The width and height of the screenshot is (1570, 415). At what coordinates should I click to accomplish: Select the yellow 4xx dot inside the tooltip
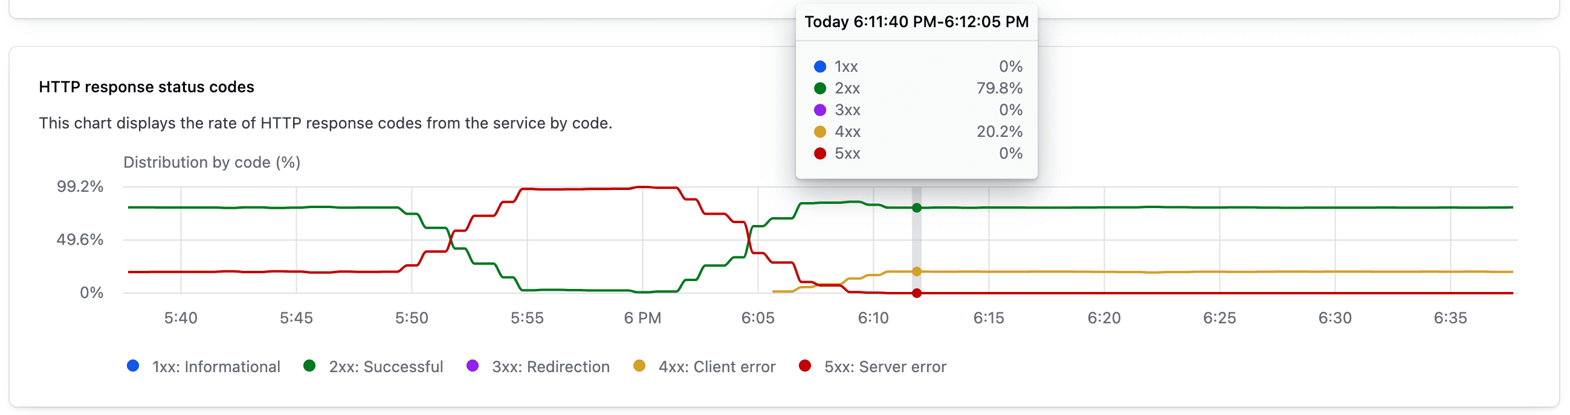820,131
